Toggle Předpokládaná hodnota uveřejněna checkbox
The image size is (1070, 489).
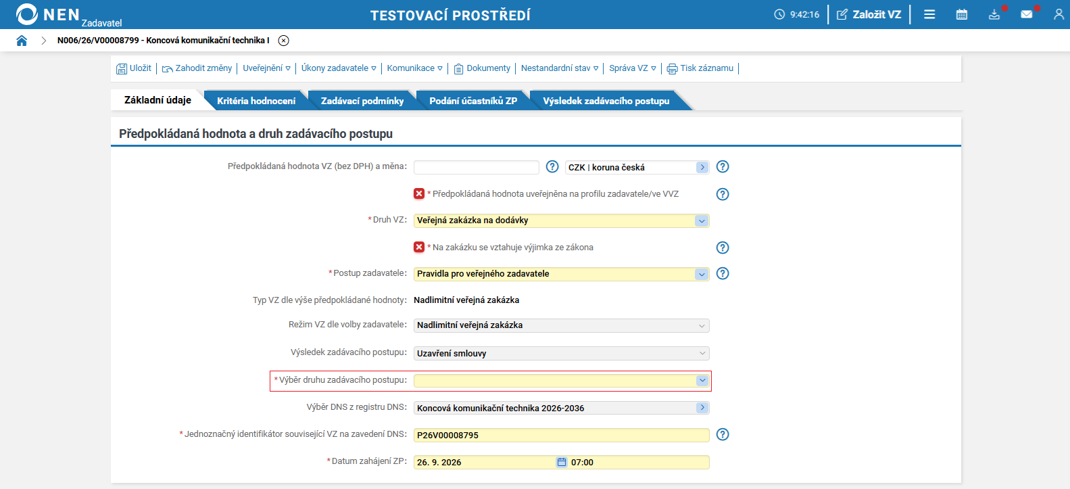click(419, 193)
